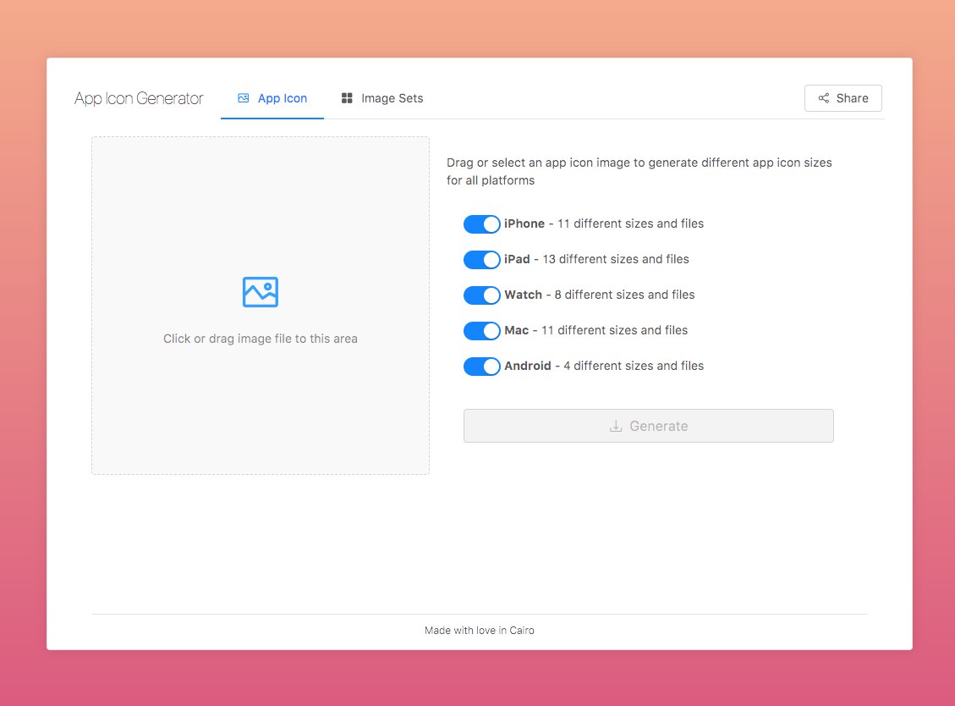Click 'Watch - 8 different sizes and files' label
This screenshot has width=955, height=706.
click(600, 295)
